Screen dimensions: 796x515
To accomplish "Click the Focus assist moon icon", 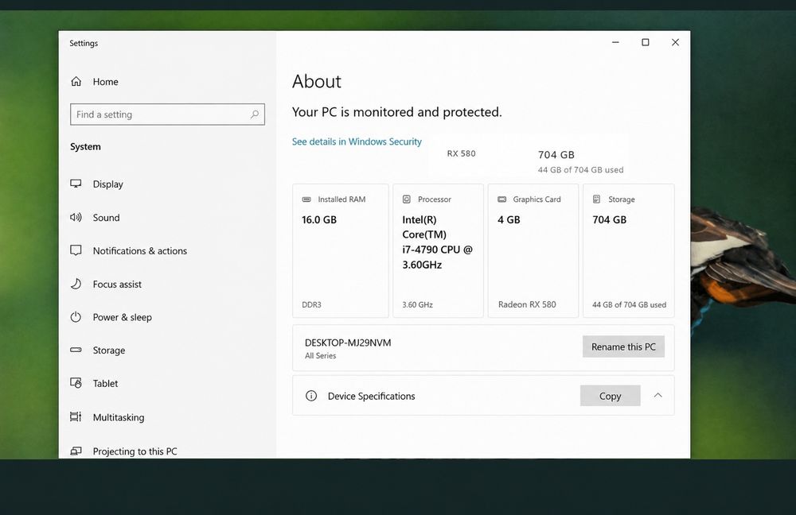I will [x=76, y=284].
